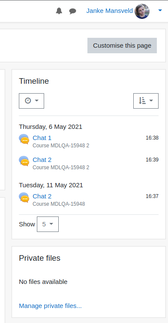This screenshot has width=168, height=323.
Task: Click the Private files block heading
Action: coord(40,258)
